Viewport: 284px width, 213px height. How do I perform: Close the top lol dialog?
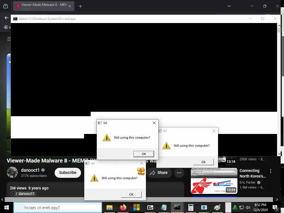(x=154, y=123)
